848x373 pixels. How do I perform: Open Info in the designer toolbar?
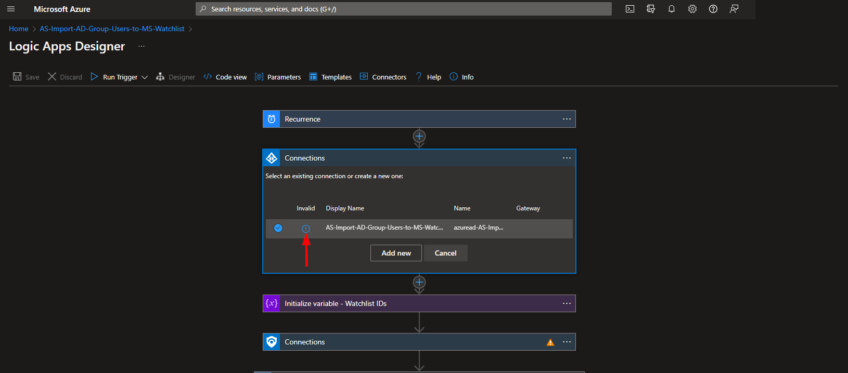coord(461,77)
